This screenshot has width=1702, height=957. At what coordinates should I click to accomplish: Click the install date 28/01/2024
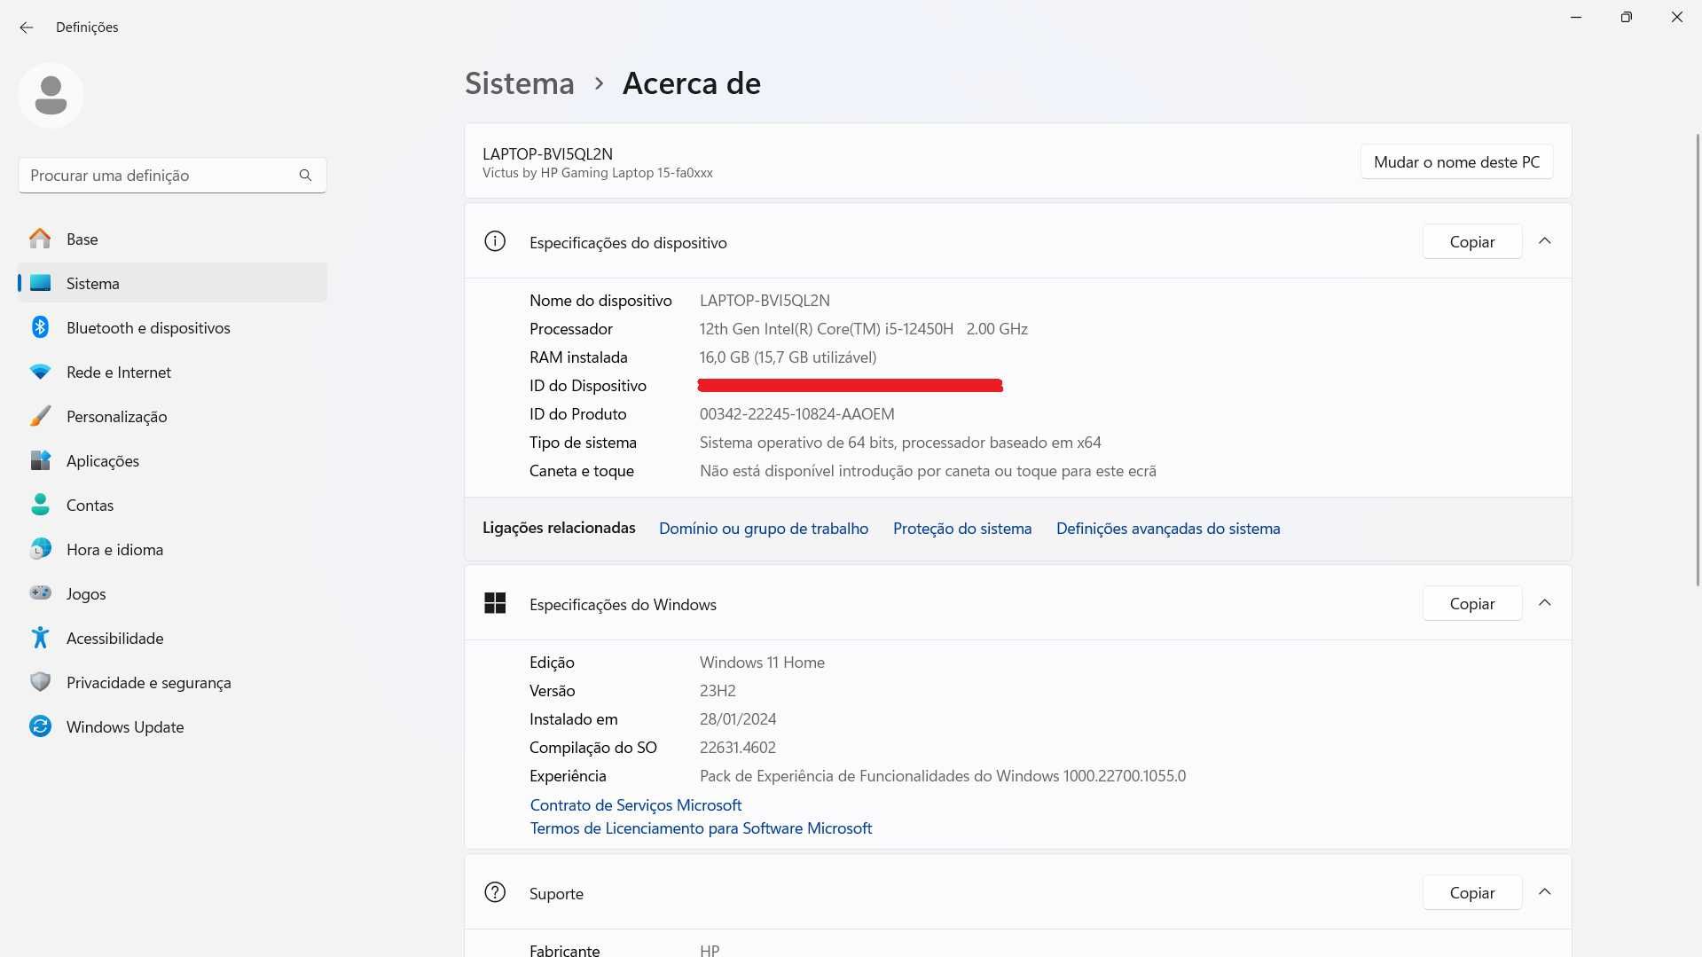click(x=738, y=718)
